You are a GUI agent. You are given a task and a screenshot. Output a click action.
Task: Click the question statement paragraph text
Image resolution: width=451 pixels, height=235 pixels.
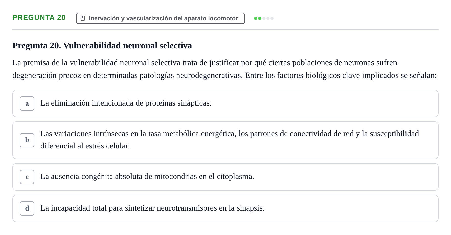(225, 69)
